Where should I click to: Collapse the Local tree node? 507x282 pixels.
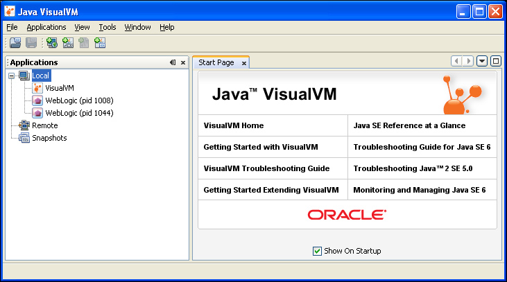pyautogui.click(x=11, y=76)
